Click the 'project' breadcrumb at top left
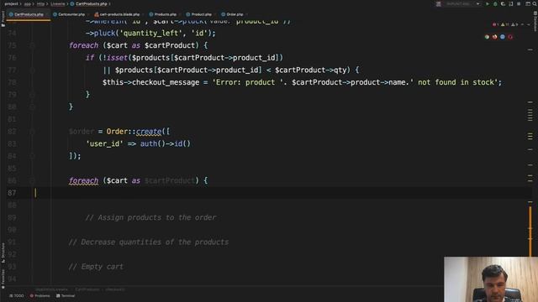The width and height of the screenshot is (538, 302). (x=11, y=3)
